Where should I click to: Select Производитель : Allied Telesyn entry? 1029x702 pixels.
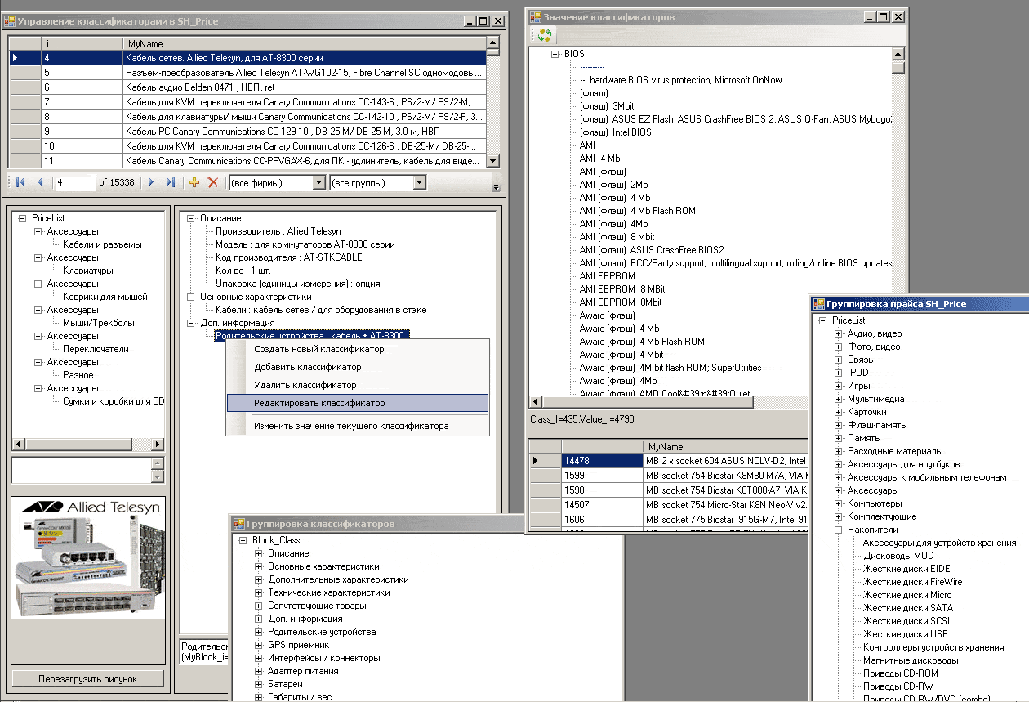[278, 231]
